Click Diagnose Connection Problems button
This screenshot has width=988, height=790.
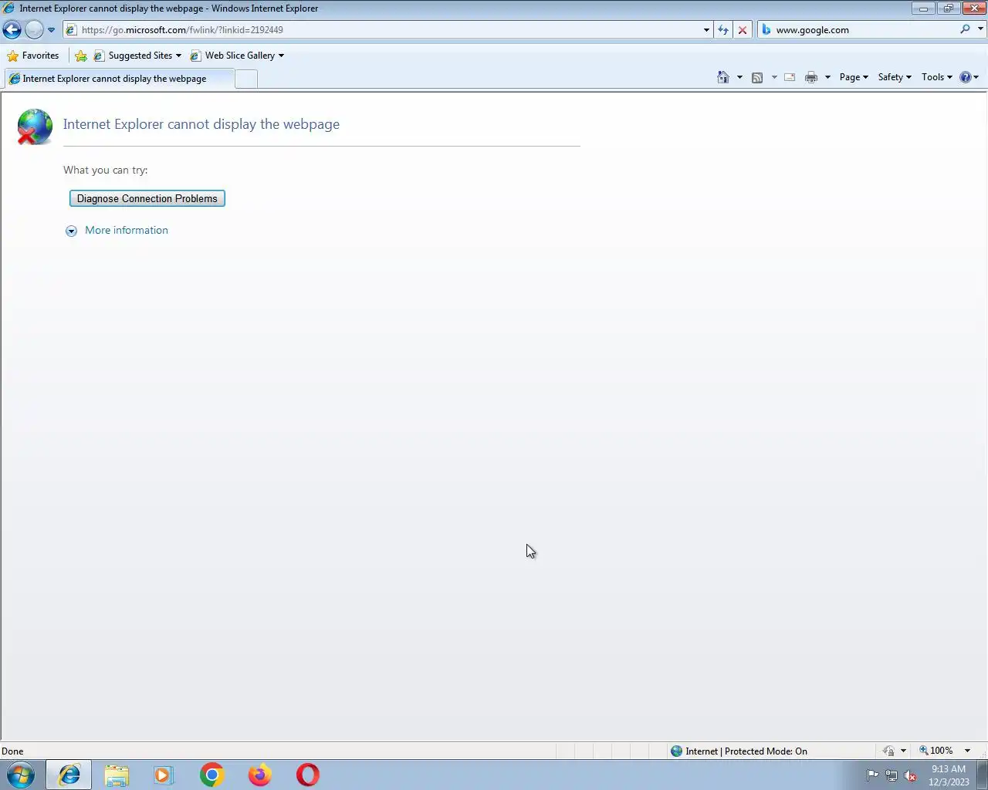147,198
